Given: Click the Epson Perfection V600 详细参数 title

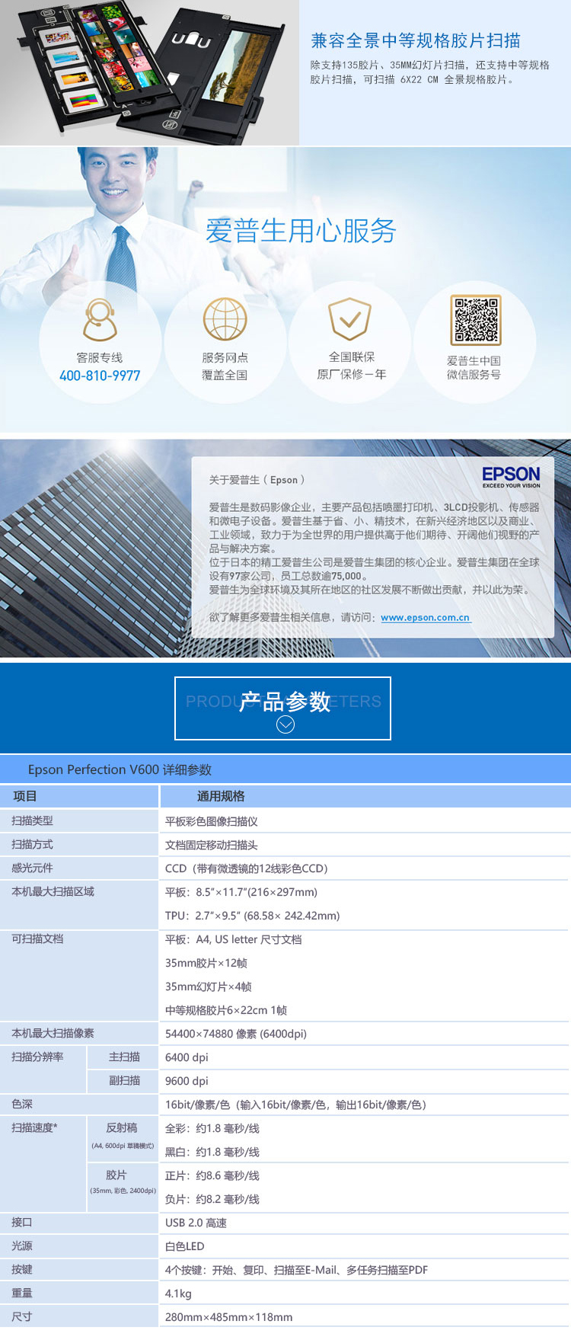Looking at the screenshot, I should point(120,769).
